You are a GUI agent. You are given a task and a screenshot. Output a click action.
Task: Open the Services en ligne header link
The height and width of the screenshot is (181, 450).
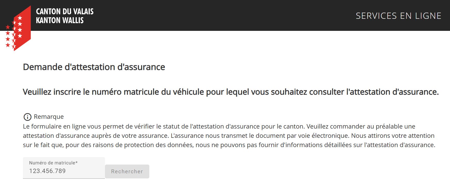(398, 16)
